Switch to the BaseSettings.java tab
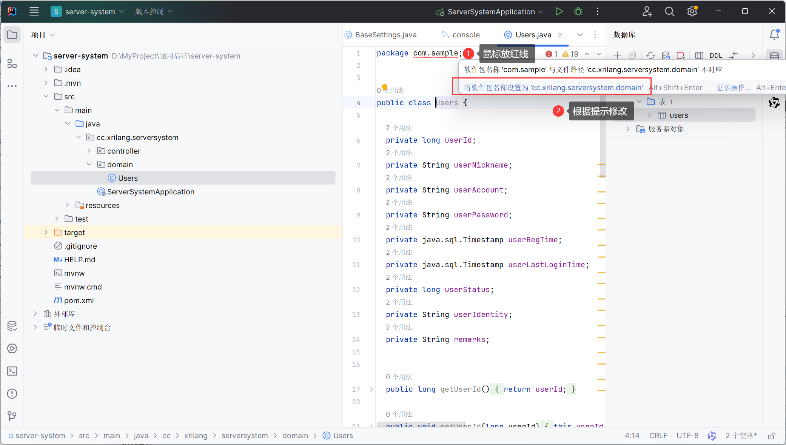The width and height of the screenshot is (786, 445). [x=381, y=35]
